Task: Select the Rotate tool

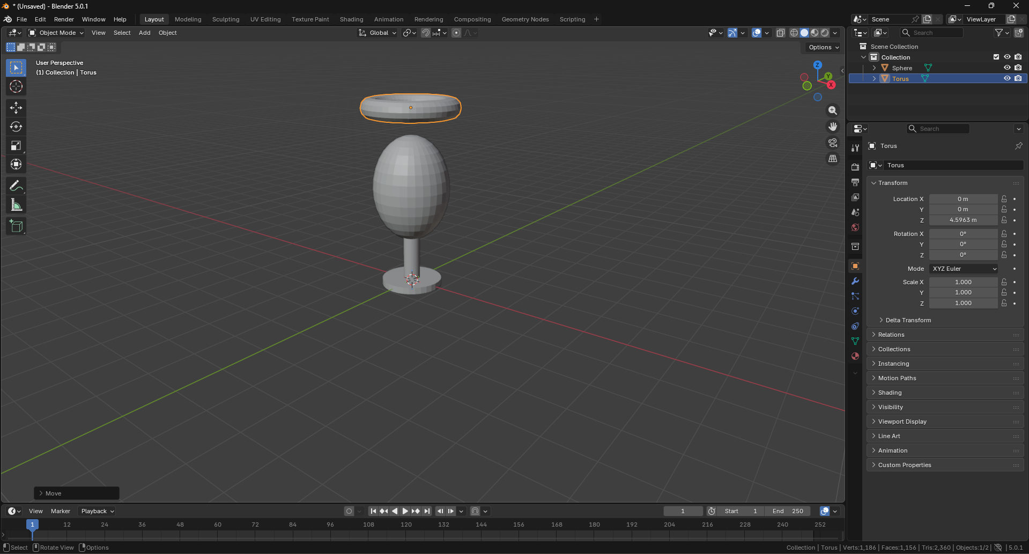Action: pos(16,127)
